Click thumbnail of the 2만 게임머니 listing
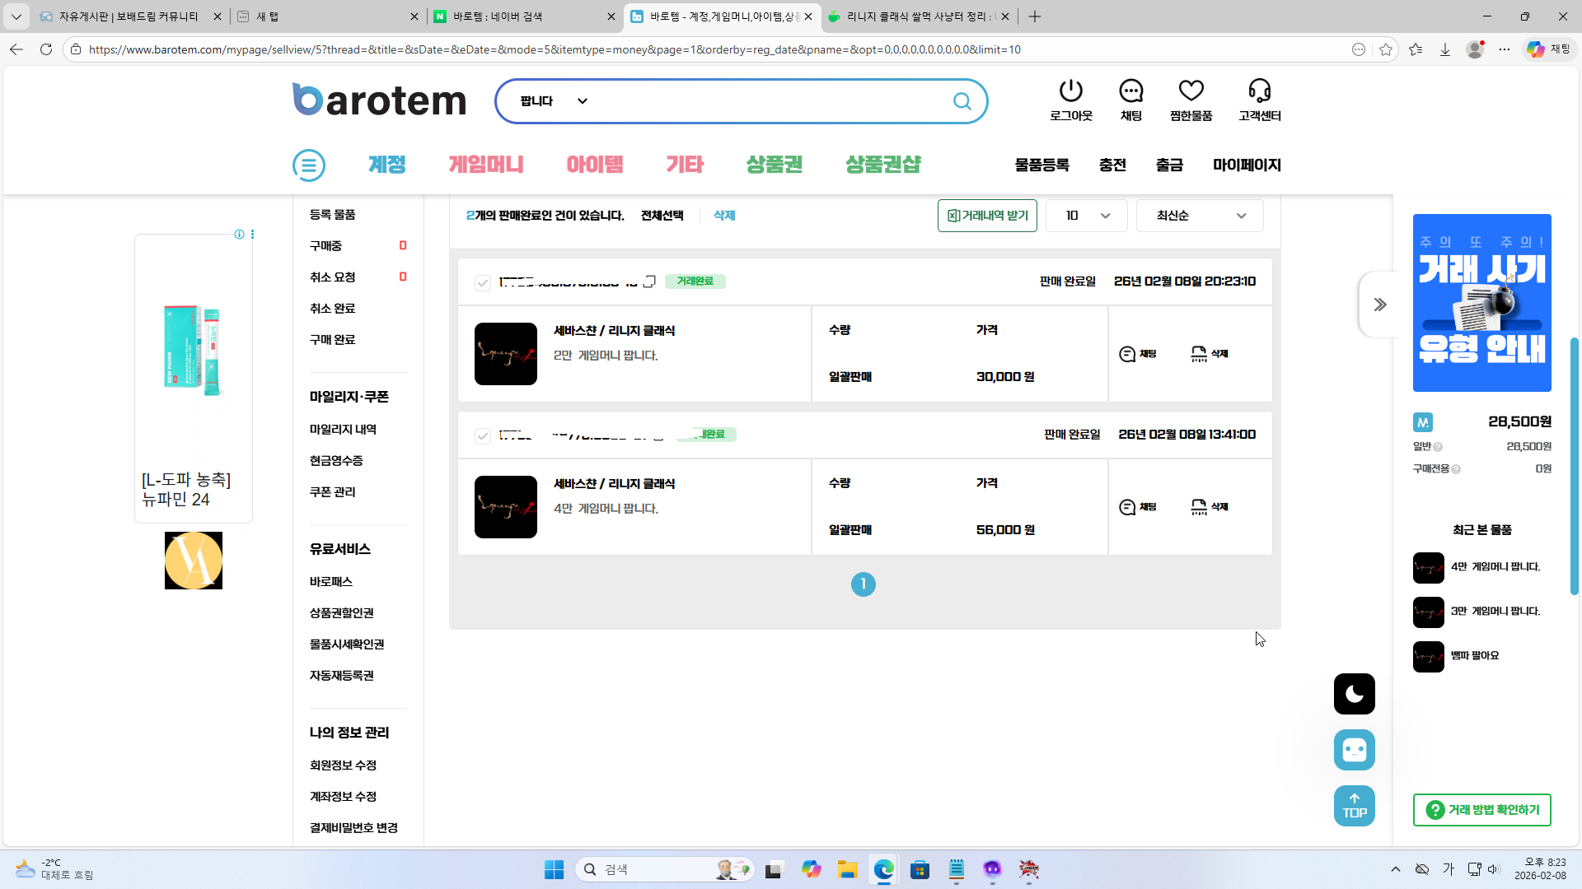Viewport: 1582px width, 889px height. pyautogui.click(x=506, y=354)
